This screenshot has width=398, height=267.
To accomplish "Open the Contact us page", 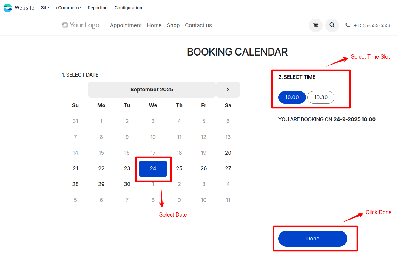I will (198, 25).
